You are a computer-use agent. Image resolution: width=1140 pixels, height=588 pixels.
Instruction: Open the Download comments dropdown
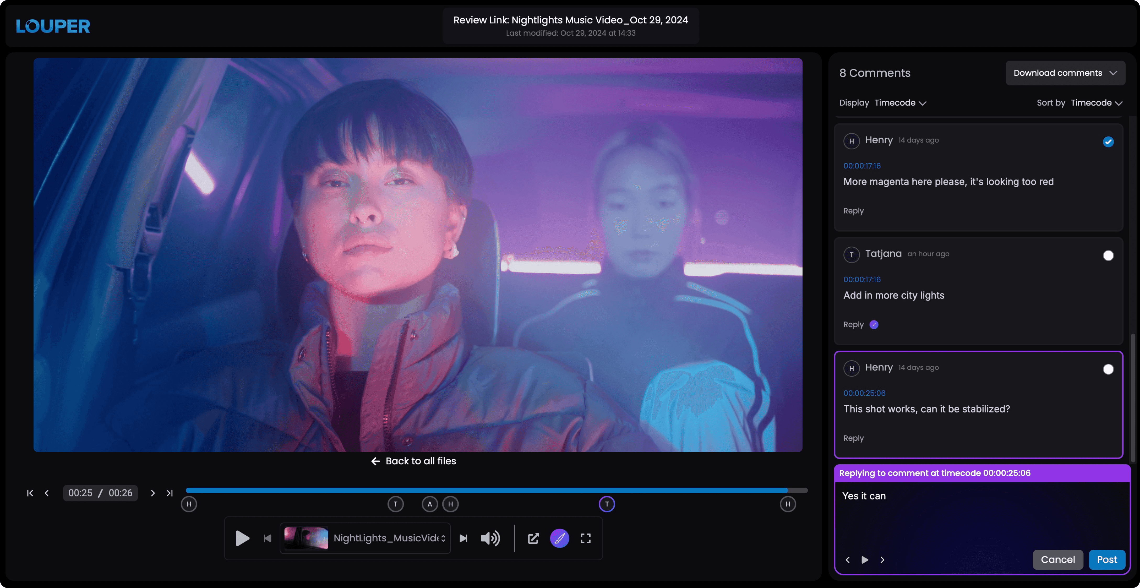click(1065, 73)
